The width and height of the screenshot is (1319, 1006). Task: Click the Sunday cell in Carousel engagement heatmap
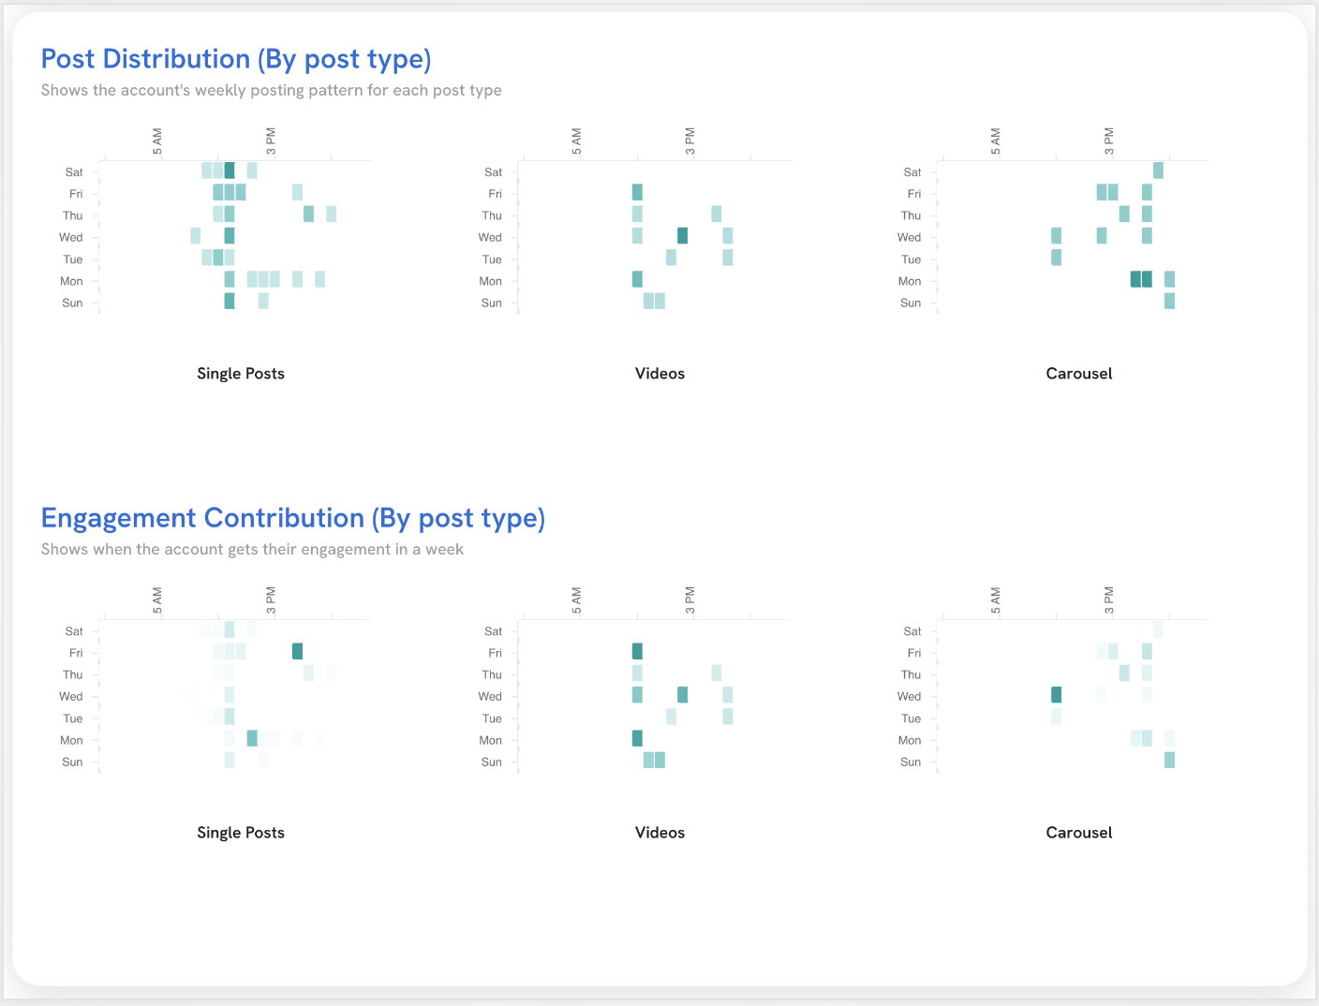[1169, 760]
